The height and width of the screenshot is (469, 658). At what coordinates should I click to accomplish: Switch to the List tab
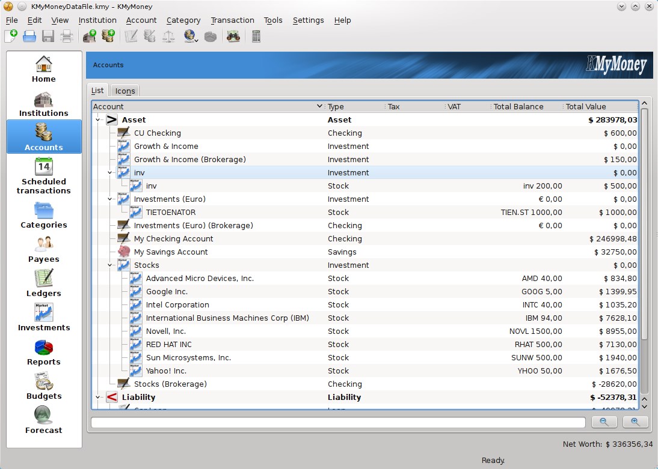pos(97,91)
